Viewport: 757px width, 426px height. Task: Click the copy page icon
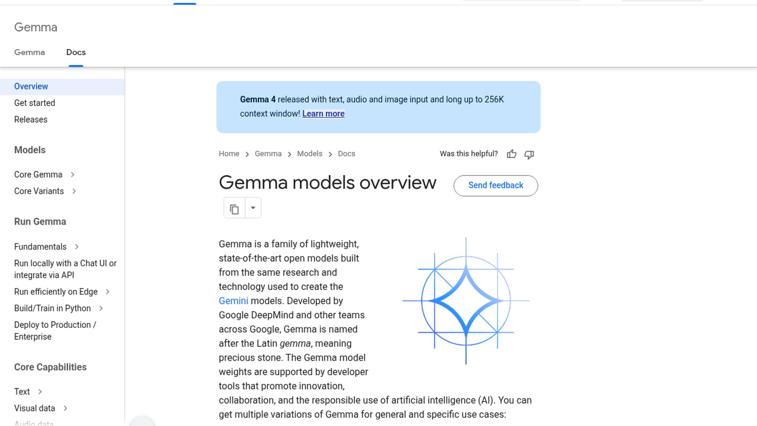234,208
